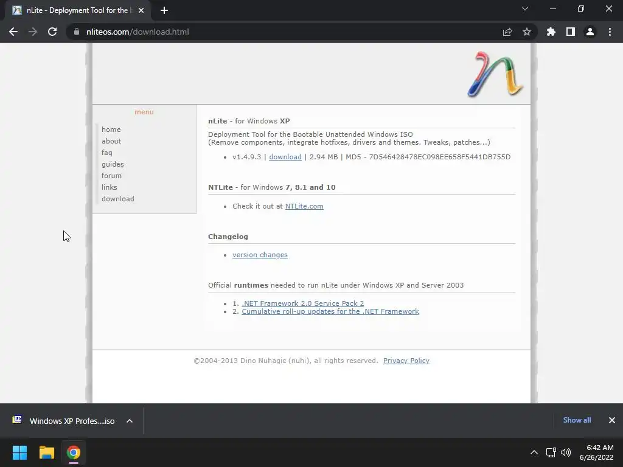Open Cumulative roll-up updates link
This screenshot has width=623, height=467.
coord(330,311)
